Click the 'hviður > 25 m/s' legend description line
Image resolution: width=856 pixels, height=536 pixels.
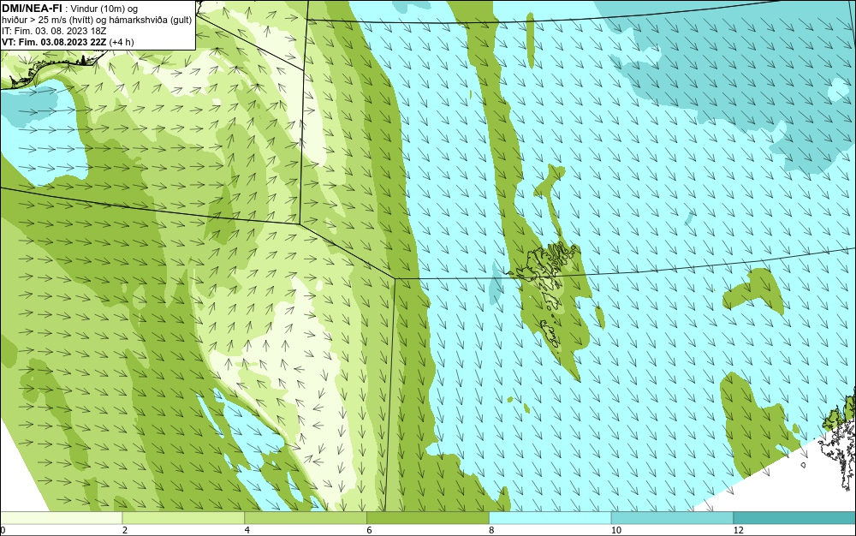pos(97,20)
